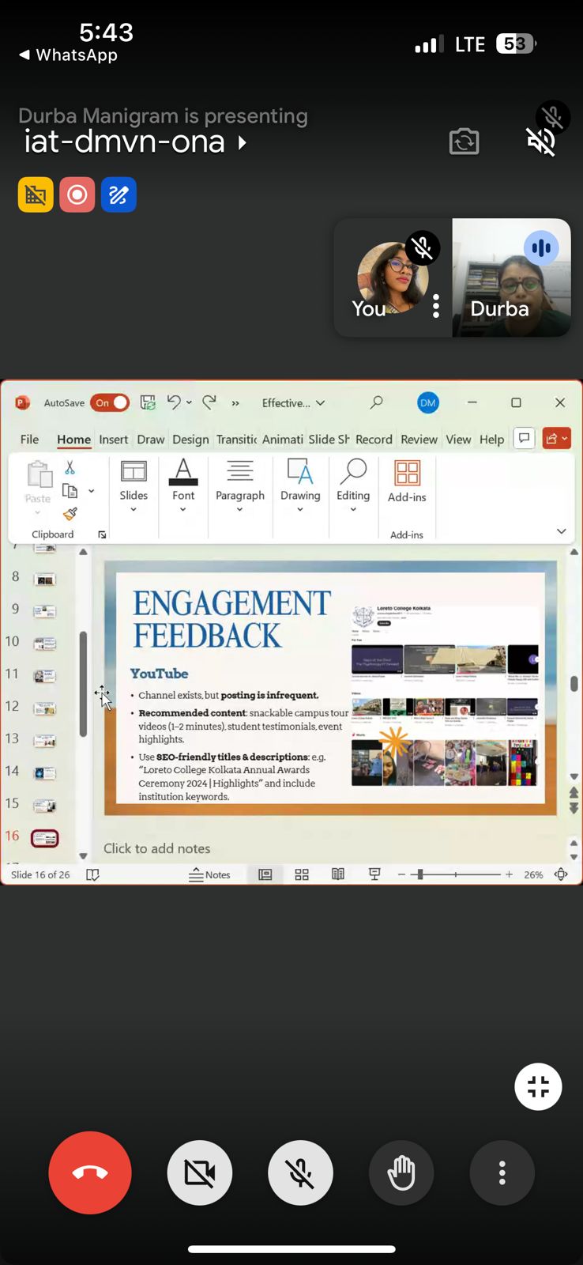583x1265 pixels.
Task: Open Slide Sorter view icon
Action: click(302, 874)
